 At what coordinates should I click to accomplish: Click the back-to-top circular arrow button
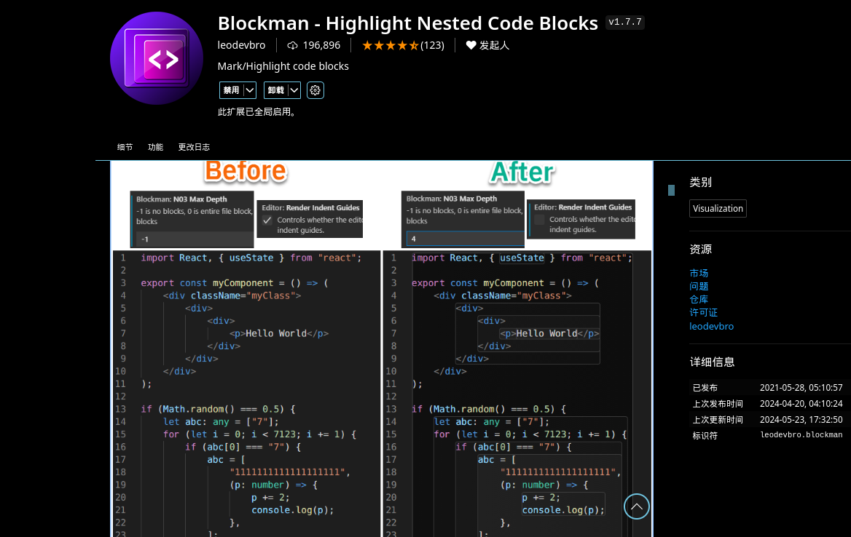point(636,506)
